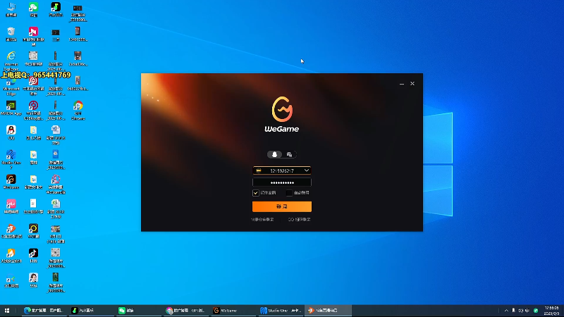Viewport: 564px width, 317px height.
Task: Open the NVIDIA App desktop shortcut
Action: point(11,108)
